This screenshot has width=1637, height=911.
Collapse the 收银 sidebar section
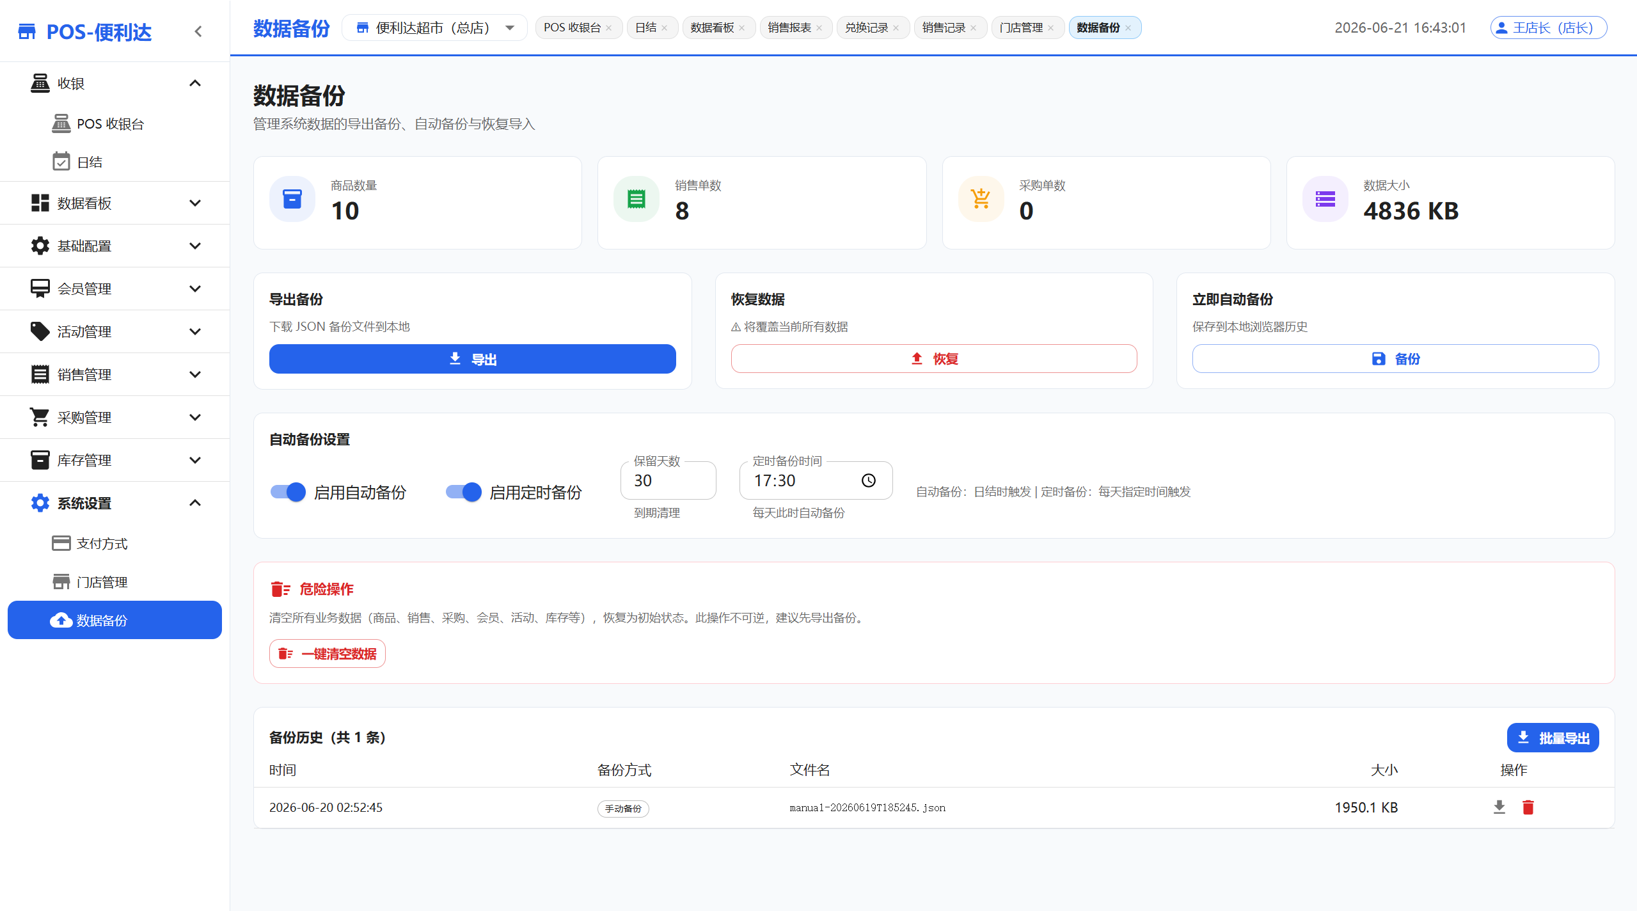click(x=115, y=84)
